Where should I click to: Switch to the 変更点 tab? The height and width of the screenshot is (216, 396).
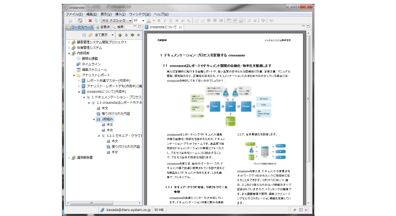click(x=103, y=27)
